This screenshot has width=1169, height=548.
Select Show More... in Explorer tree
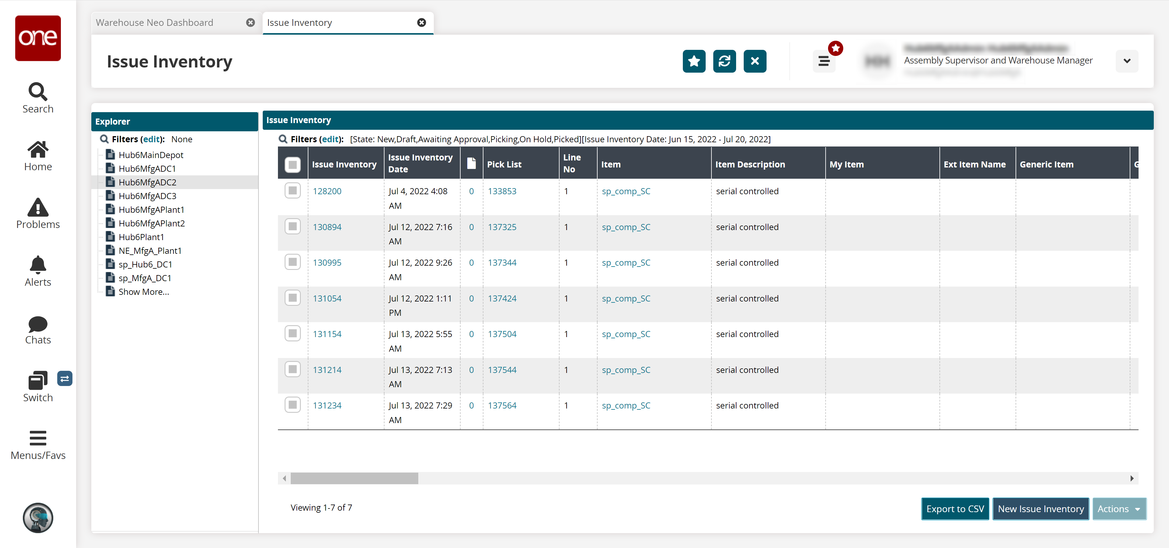(x=143, y=292)
